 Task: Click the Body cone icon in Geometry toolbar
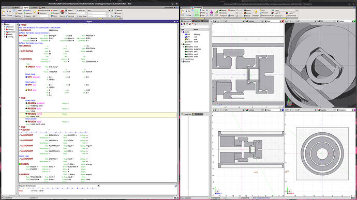click(212, 13)
